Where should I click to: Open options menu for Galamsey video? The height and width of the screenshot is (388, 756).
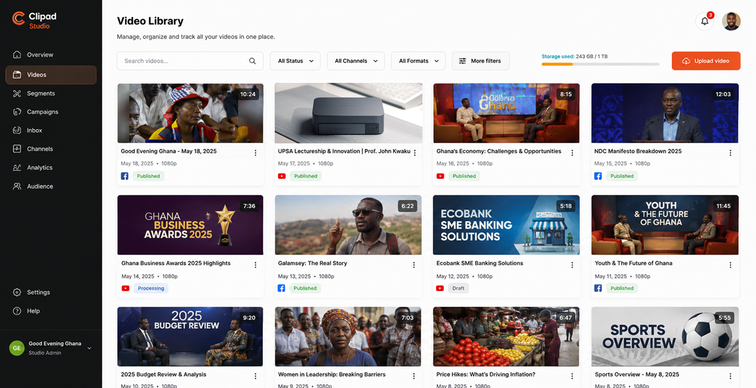[414, 265]
